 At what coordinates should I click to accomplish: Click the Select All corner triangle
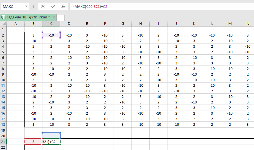pos(3,24)
